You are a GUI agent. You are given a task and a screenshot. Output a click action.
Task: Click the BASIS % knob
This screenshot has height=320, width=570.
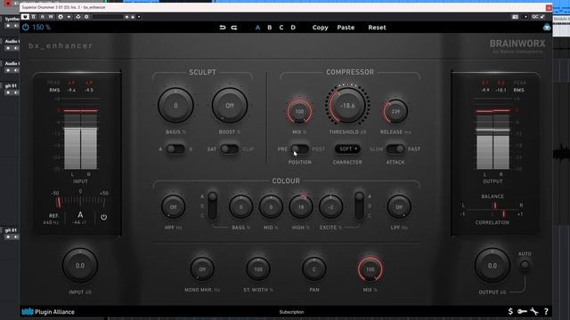(x=175, y=106)
